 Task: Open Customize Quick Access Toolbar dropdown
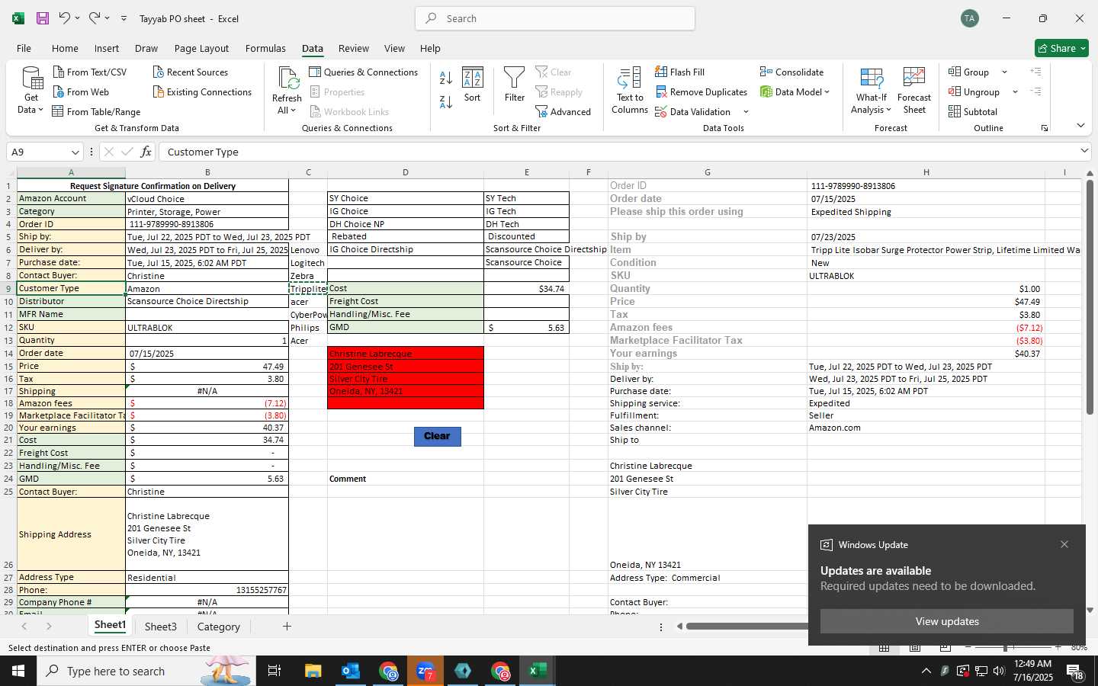click(x=124, y=18)
